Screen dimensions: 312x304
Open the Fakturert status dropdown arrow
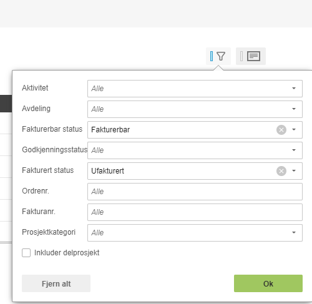(294, 171)
